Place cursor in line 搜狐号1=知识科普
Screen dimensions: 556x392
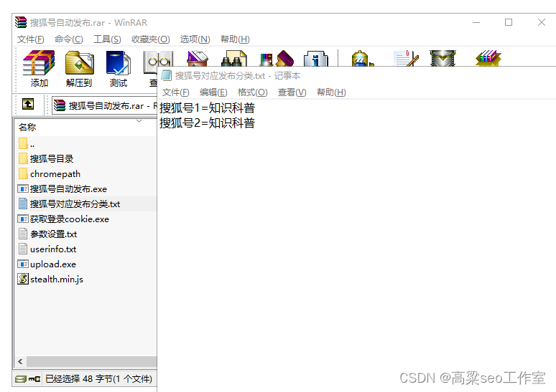pos(207,107)
